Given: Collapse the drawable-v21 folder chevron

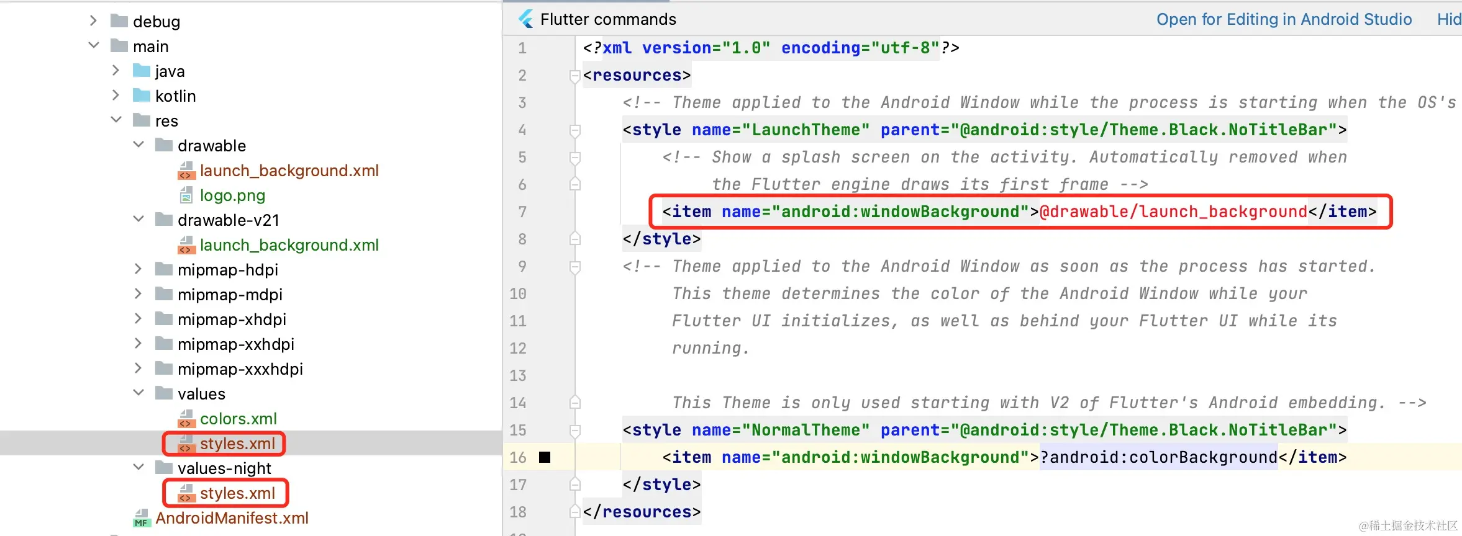Looking at the screenshot, I should [x=138, y=219].
